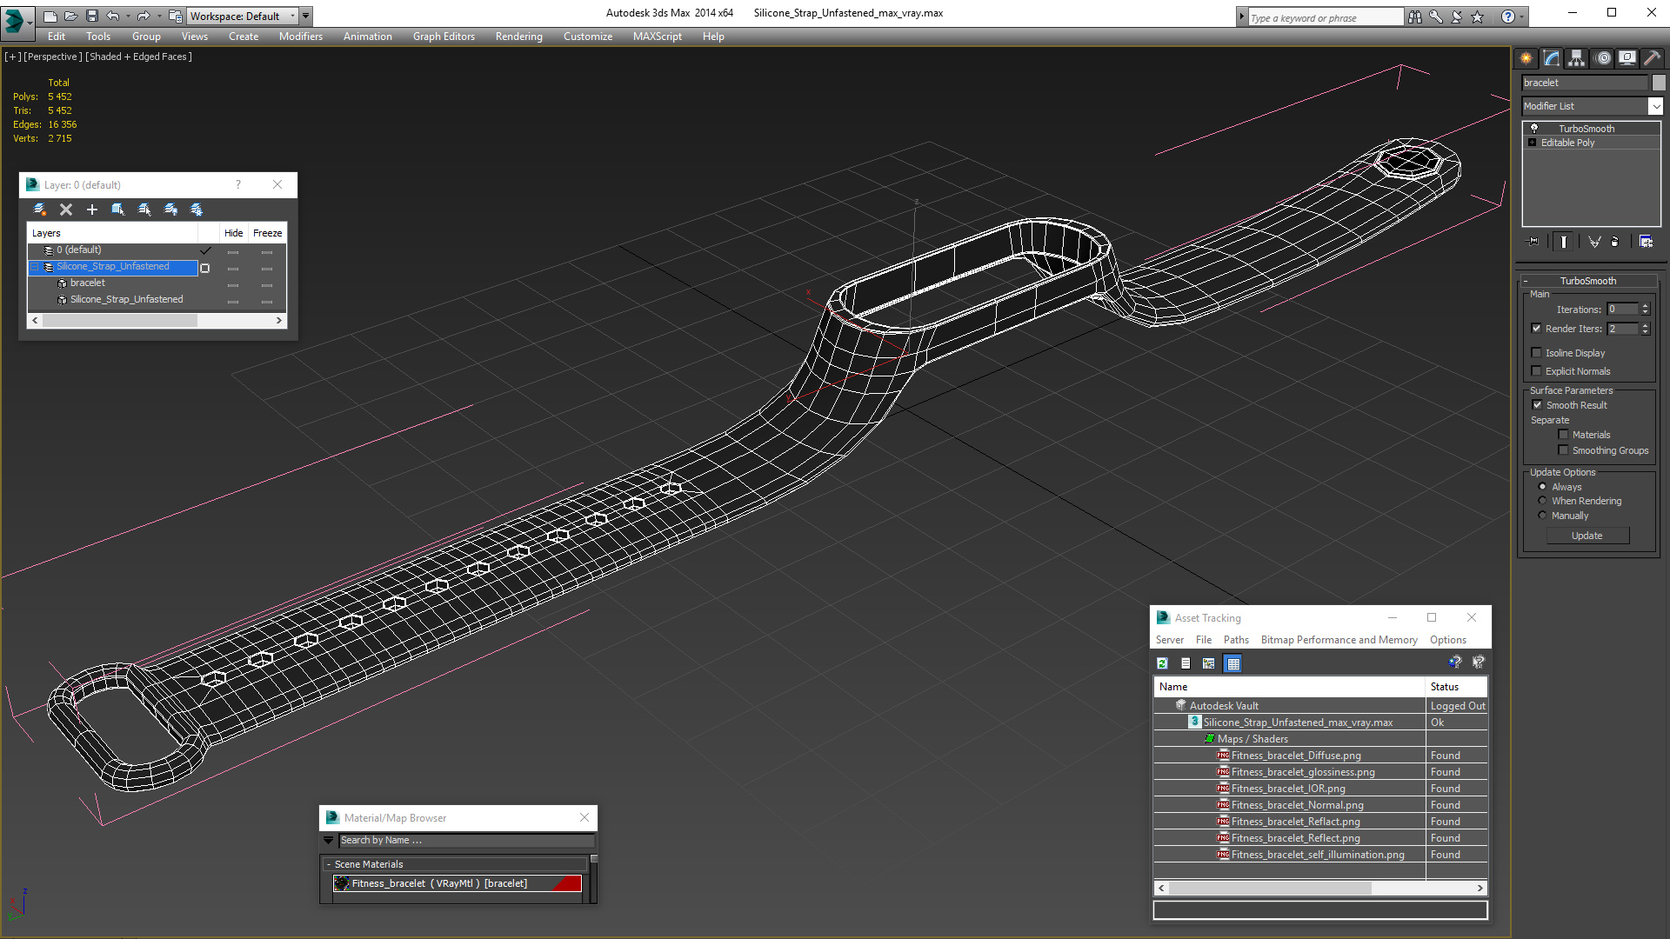Toggle TurboSmooth lightbulb visibility icon
The image size is (1670, 939).
[1534, 129]
